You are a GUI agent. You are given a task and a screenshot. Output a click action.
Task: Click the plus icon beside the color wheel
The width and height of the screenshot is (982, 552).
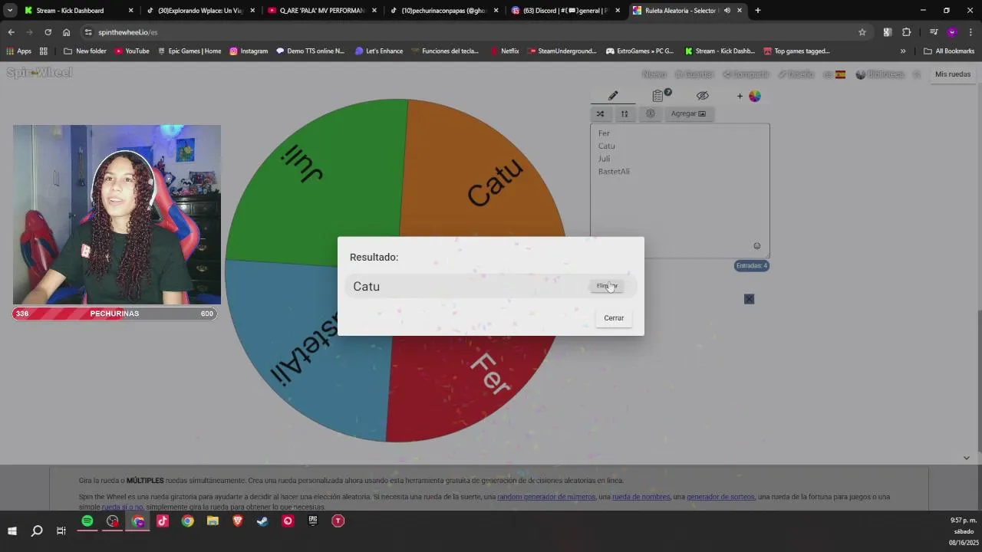click(740, 96)
